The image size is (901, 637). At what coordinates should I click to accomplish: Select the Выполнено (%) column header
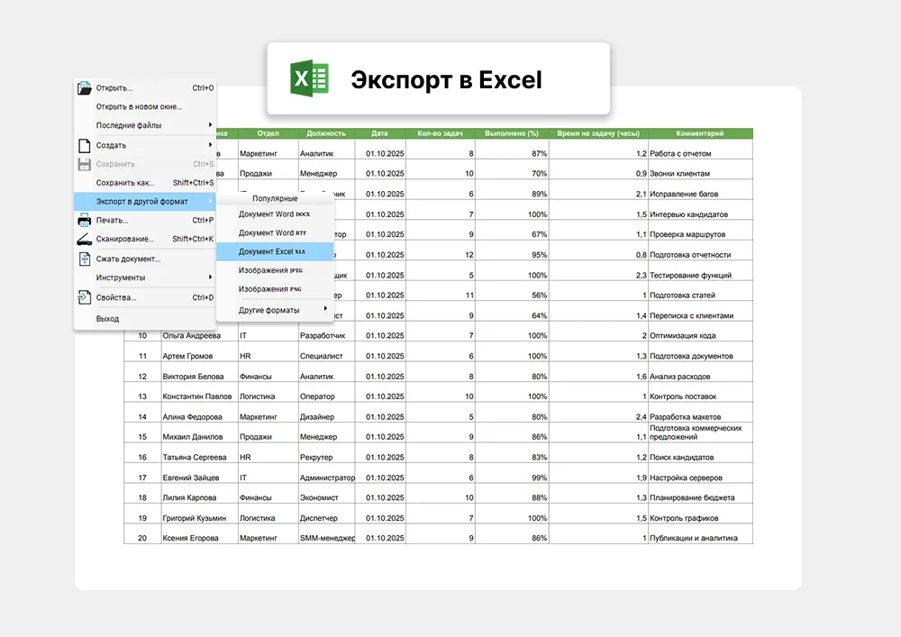point(511,133)
